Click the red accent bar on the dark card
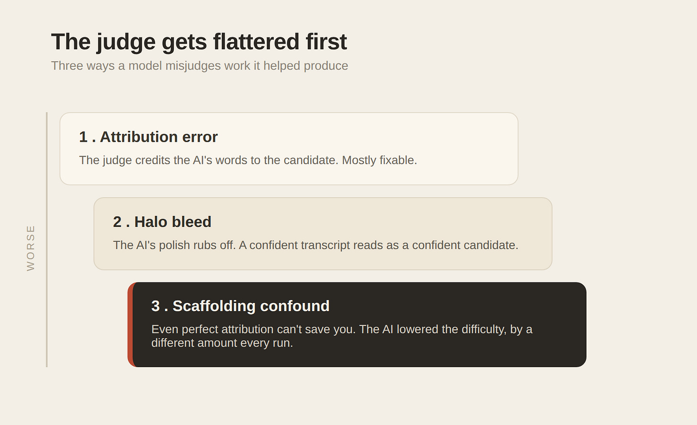The width and height of the screenshot is (697, 425). pos(131,324)
